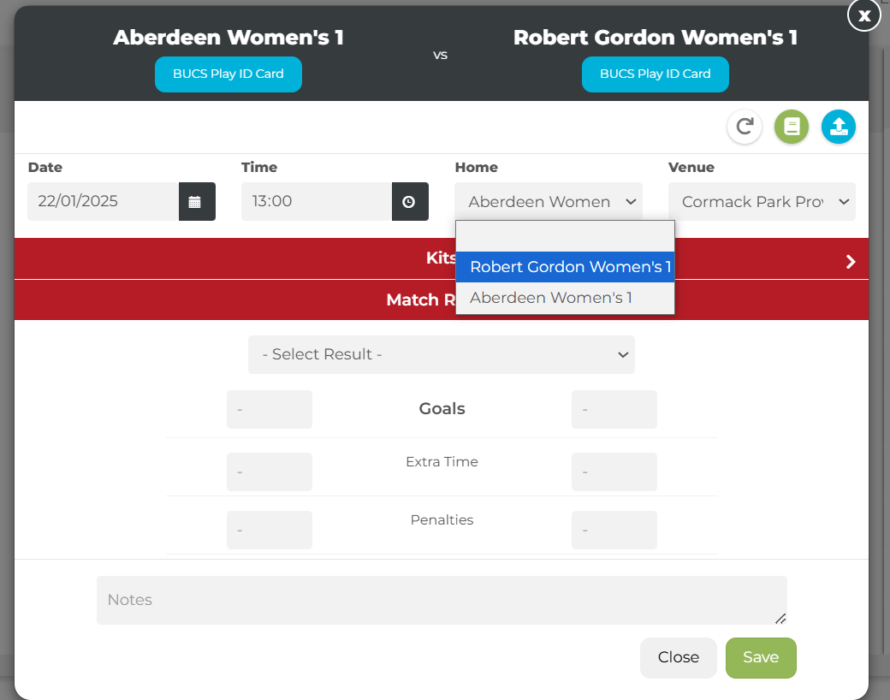Viewport: 890px width, 700px height.
Task: Click the Notes resize handle
Action: 780,618
